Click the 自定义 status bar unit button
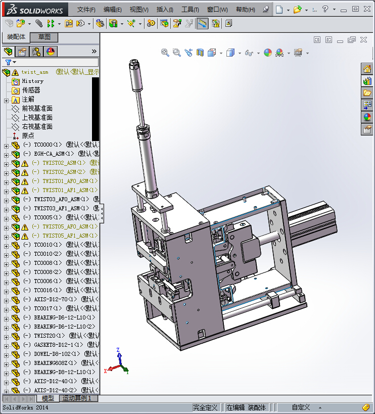This screenshot has height=414, width=375. pos(301,407)
